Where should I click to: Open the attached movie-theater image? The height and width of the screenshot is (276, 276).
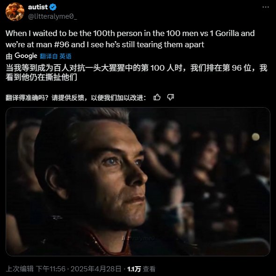click(138, 182)
